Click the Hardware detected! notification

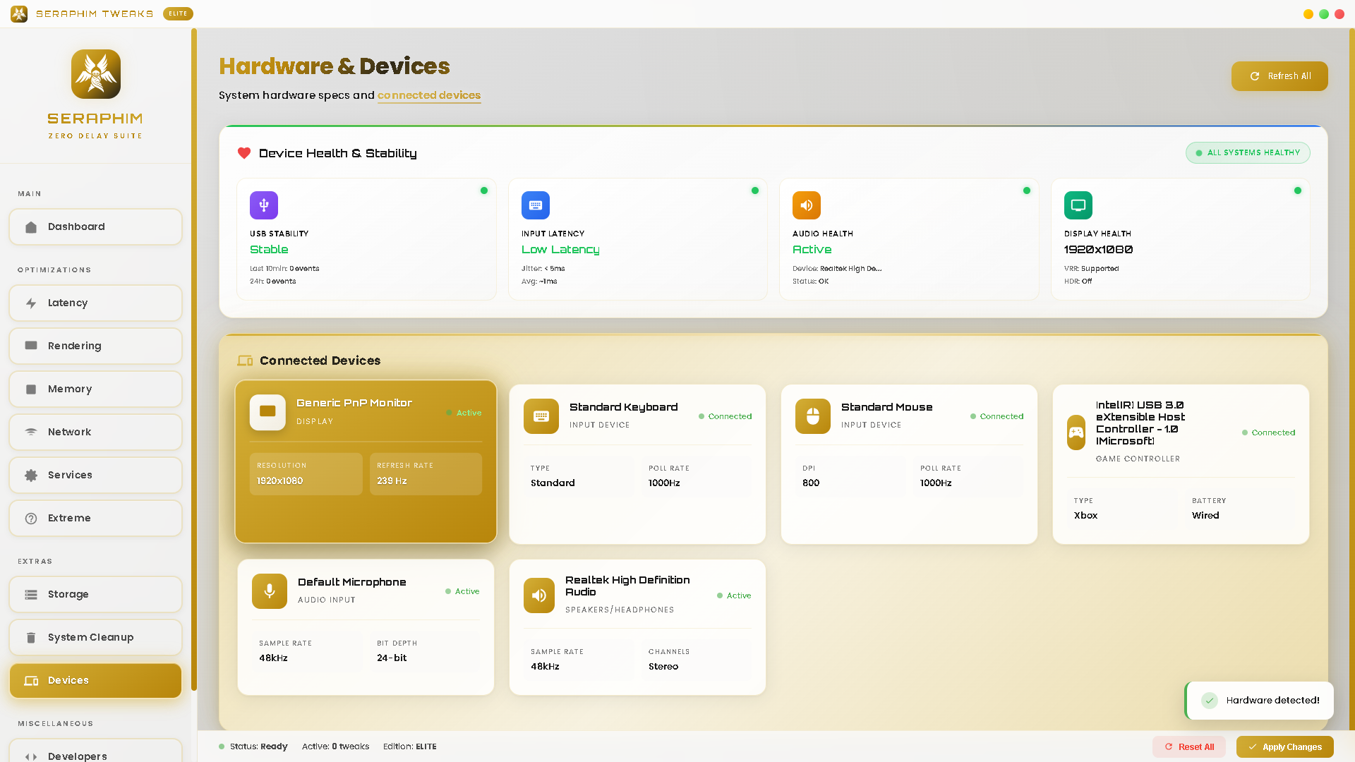point(1260,701)
